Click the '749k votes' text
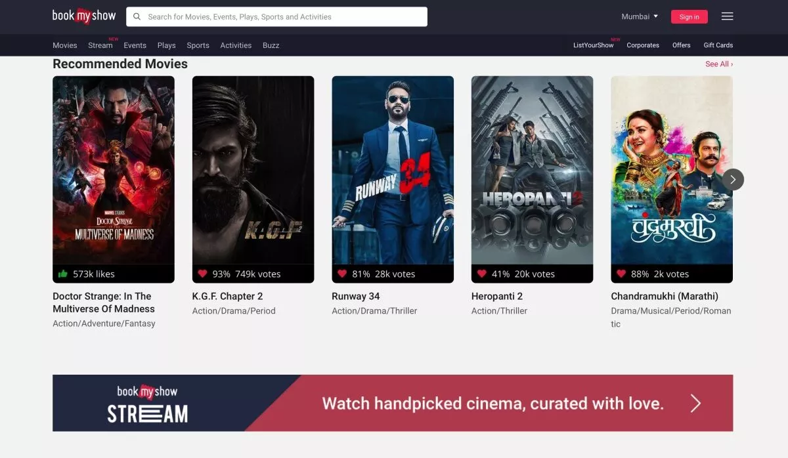788x458 pixels. pyautogui.click(x=257, y=274)
